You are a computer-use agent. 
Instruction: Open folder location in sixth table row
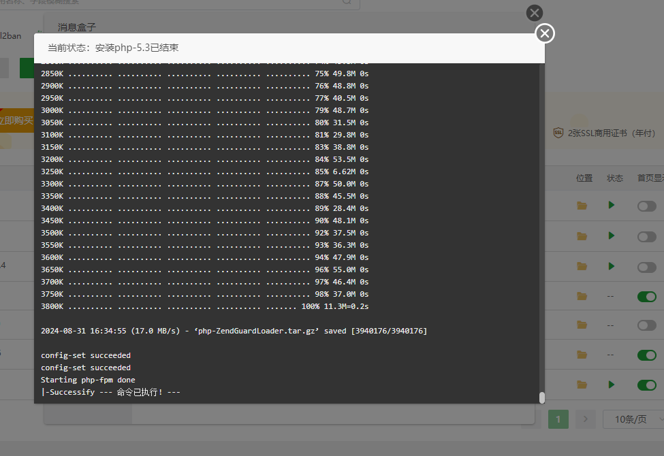tap(582, 355)
